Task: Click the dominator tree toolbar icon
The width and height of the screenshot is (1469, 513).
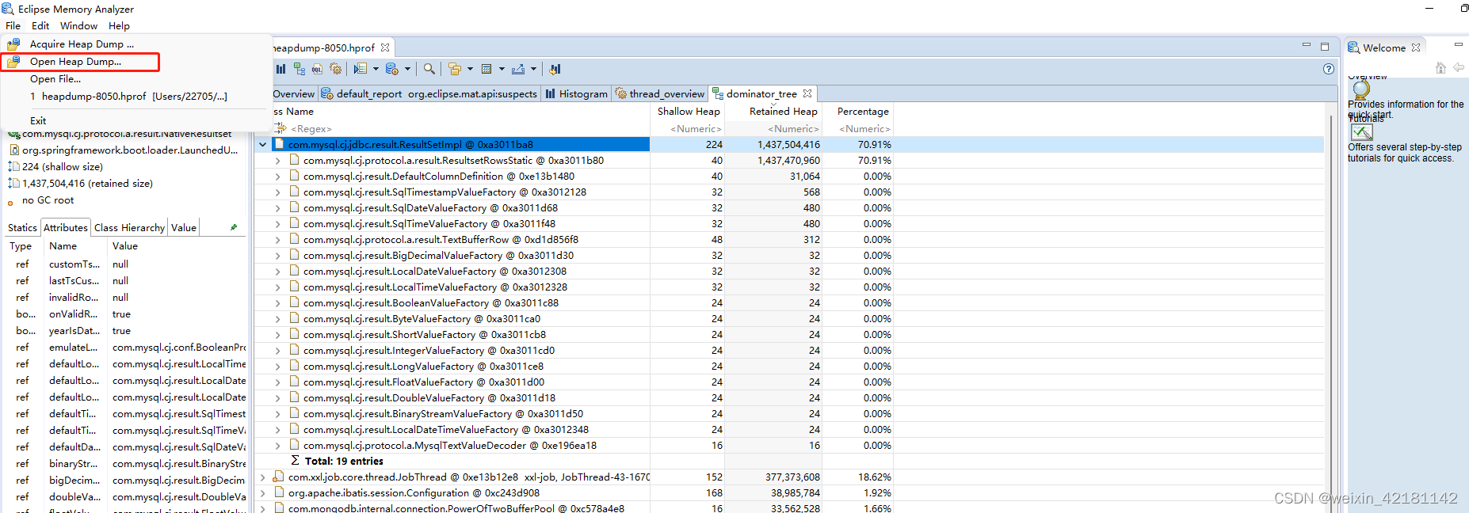Action: click(x=299, y=69)
